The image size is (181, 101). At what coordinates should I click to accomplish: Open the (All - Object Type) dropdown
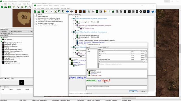[x=6, y=33]
